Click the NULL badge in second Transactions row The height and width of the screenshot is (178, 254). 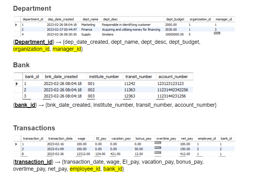158,147
